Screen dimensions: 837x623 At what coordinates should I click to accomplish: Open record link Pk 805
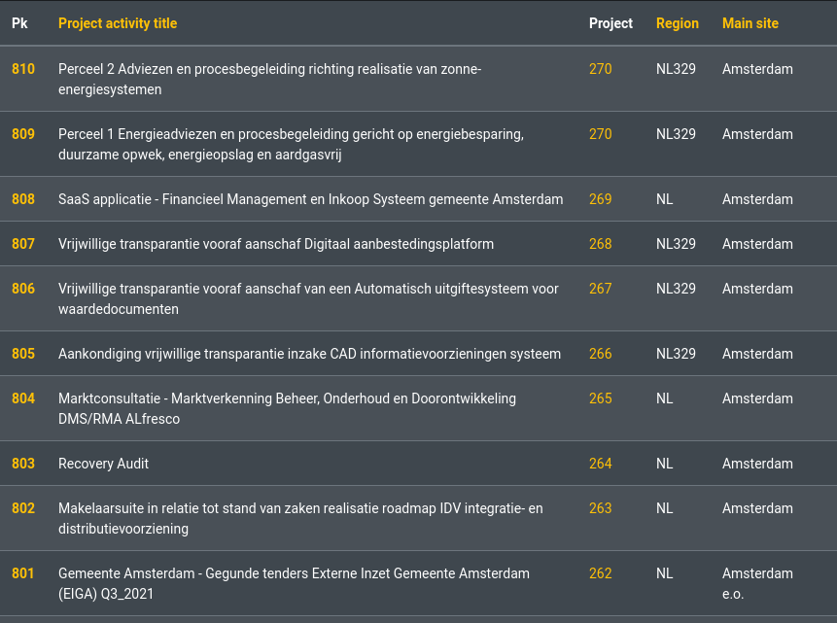[x=23, y=354]
